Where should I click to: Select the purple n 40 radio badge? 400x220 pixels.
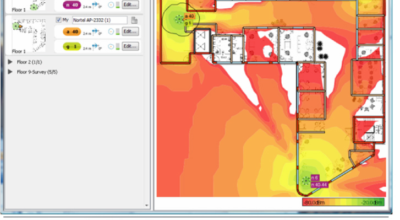click(x=72, y=5)
